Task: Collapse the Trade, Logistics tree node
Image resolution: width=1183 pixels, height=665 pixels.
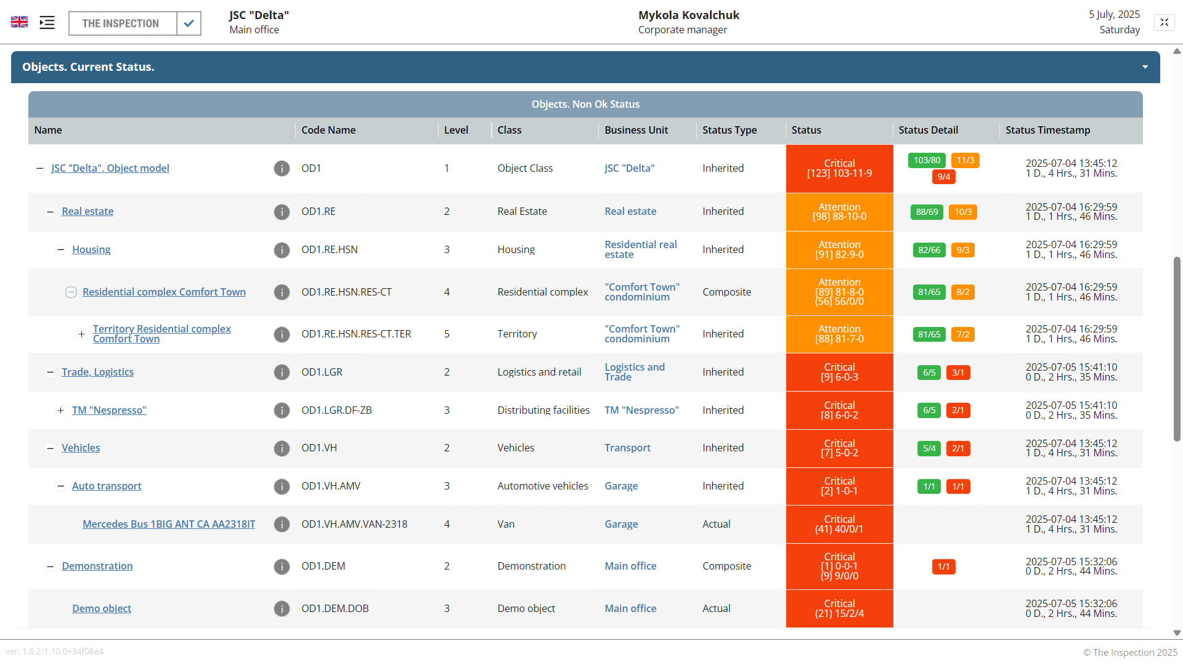Action: [x=51, y=373]
